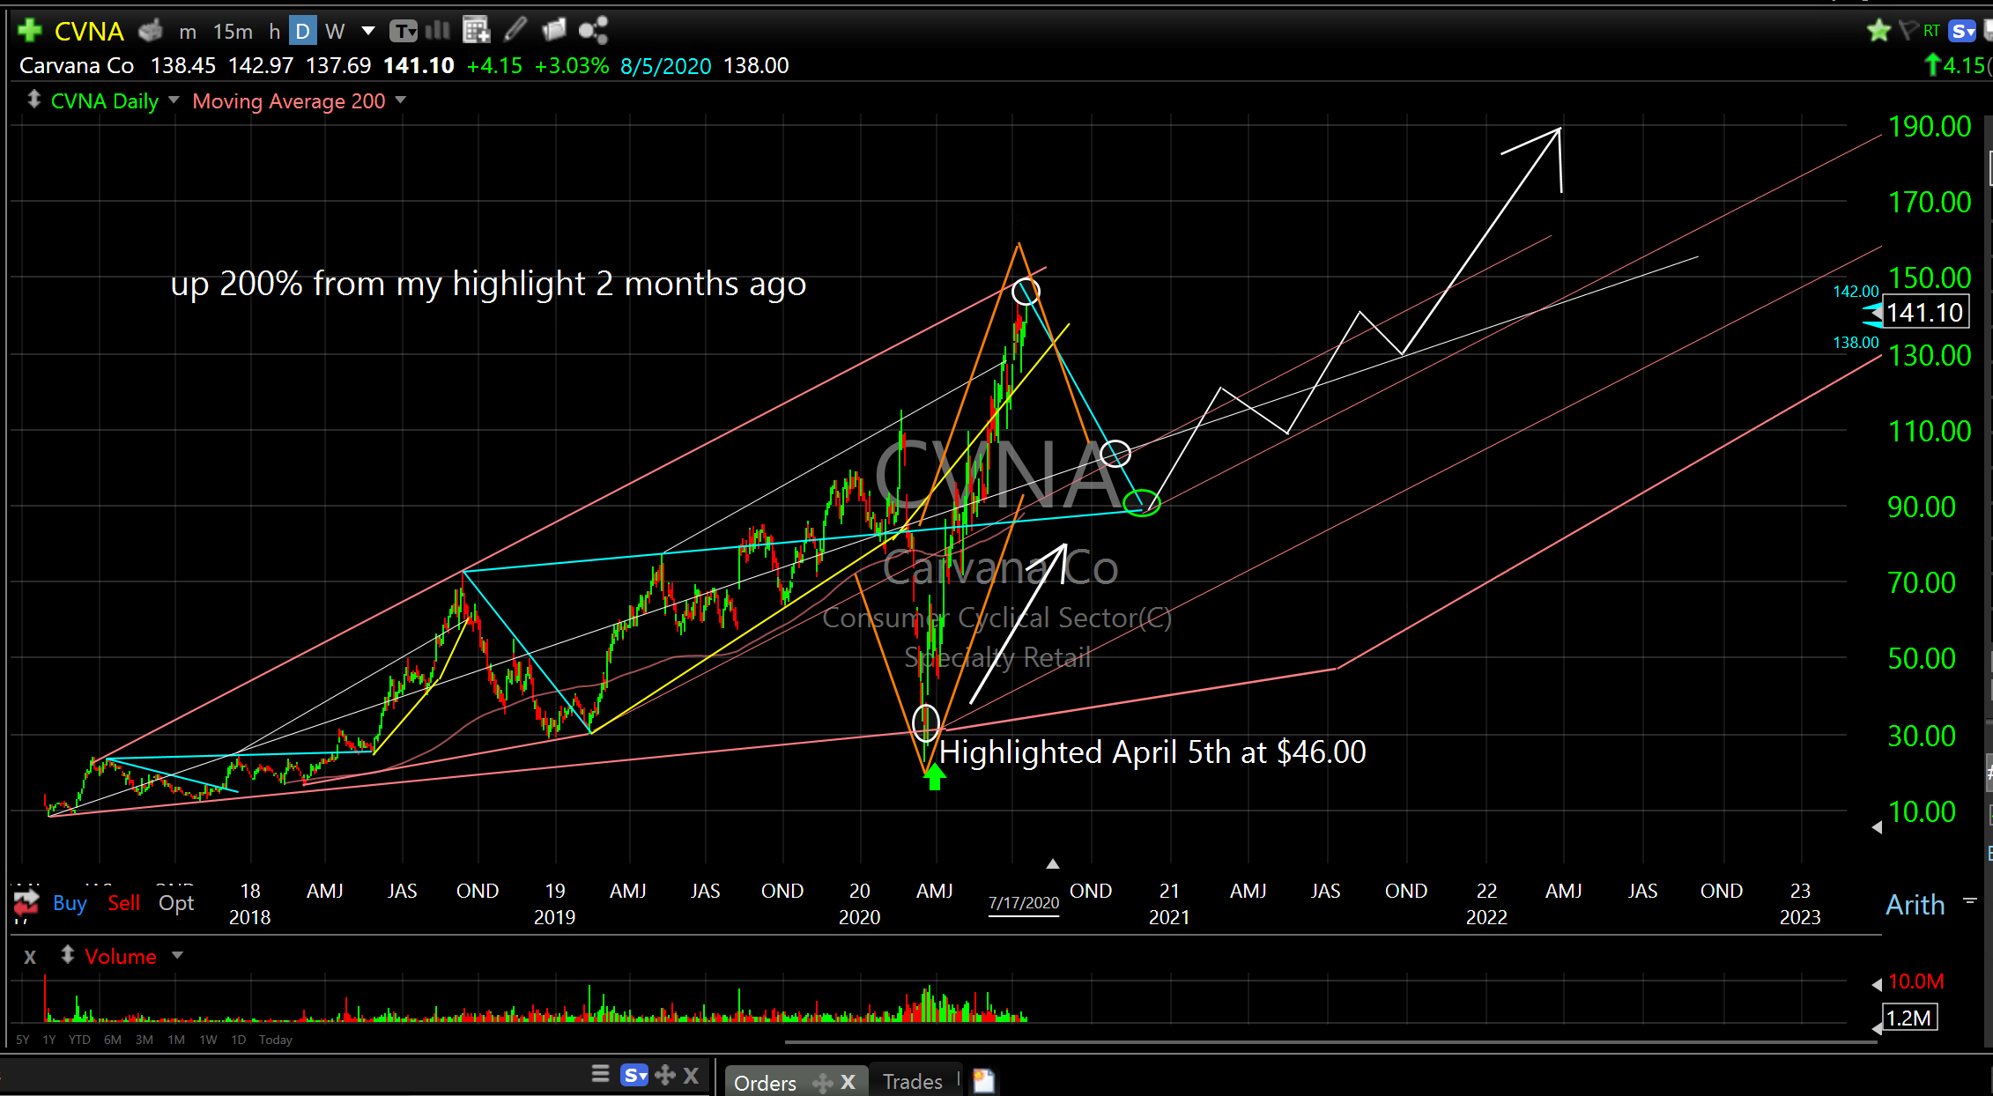Screen dimensions: 1993x1096
Task: Expand the timeframe dropdown arrow after W
Action: [368, 32]
